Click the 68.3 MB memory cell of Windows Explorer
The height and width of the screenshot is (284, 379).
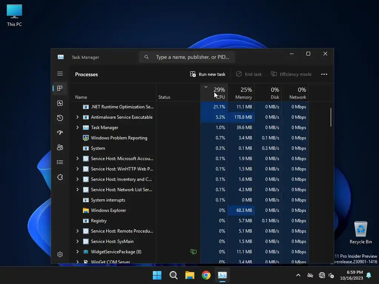(x=241, y=210)
